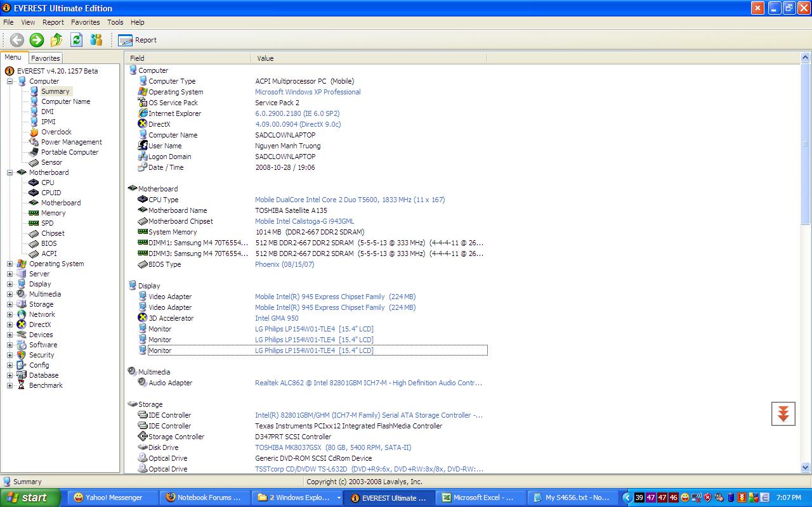Open the Mobile DualCore Intel Core 2 Duo link

coord(350,200)
